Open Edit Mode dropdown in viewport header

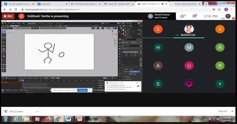click(x=7, y=28)
